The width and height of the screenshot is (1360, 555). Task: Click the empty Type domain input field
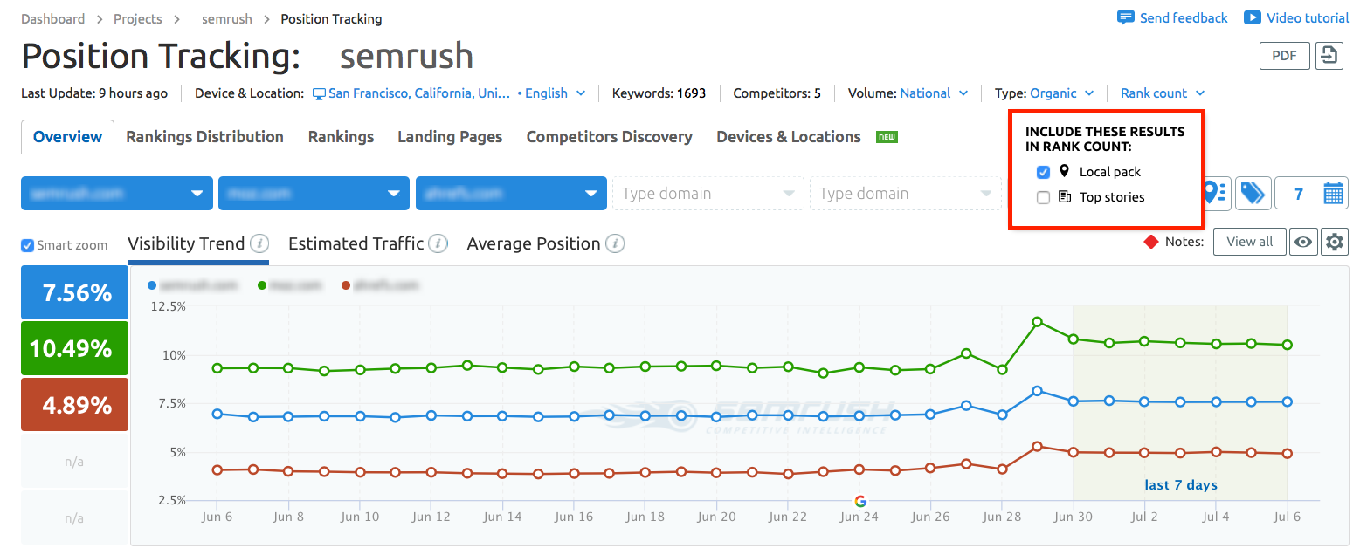(708, 193)
